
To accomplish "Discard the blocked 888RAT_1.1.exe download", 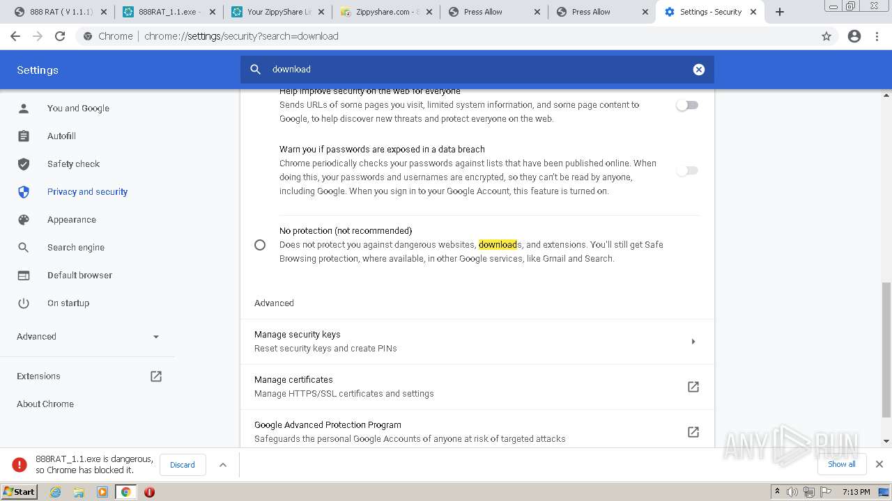I will 183,465.
